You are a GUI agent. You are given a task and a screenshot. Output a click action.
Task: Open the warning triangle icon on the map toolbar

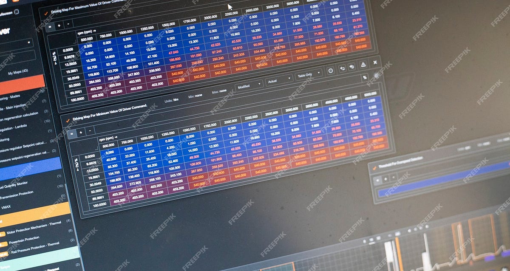click(x=363, y=65)
